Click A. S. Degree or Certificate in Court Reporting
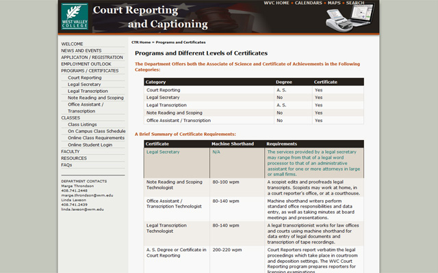 pos(177,253)
